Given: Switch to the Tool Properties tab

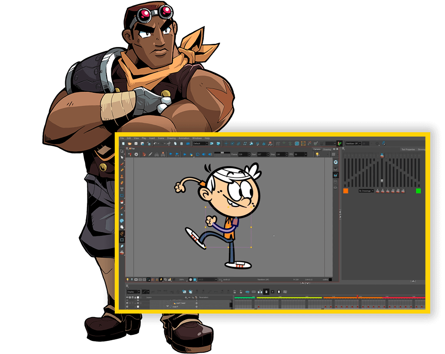Looking at the screenshot, I should tap(408, 150).
